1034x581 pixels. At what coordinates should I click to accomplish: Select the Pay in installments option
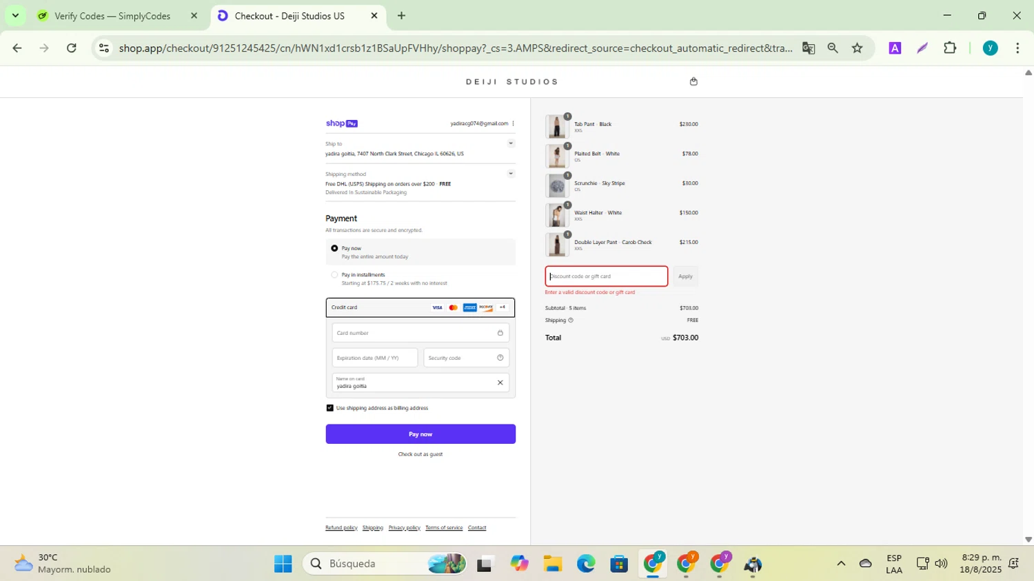[334, 275]
